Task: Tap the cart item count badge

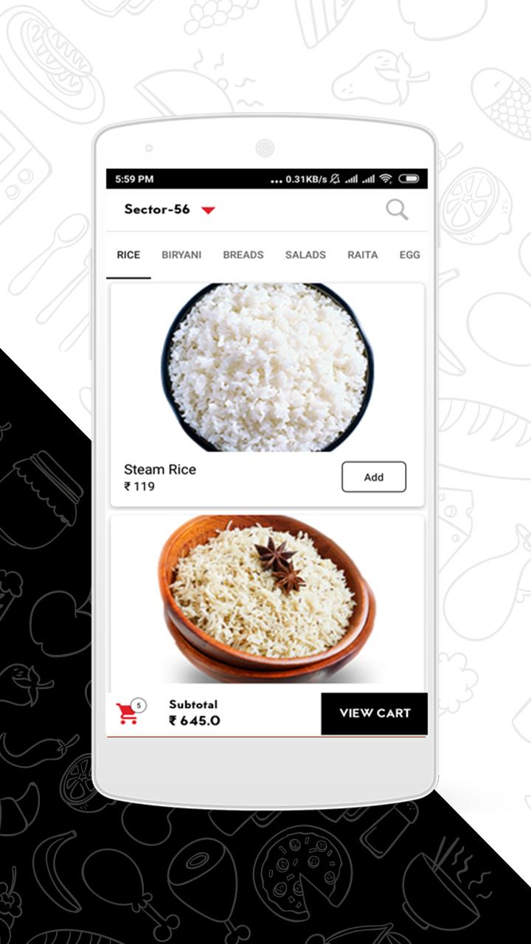Action: (139, 705)
